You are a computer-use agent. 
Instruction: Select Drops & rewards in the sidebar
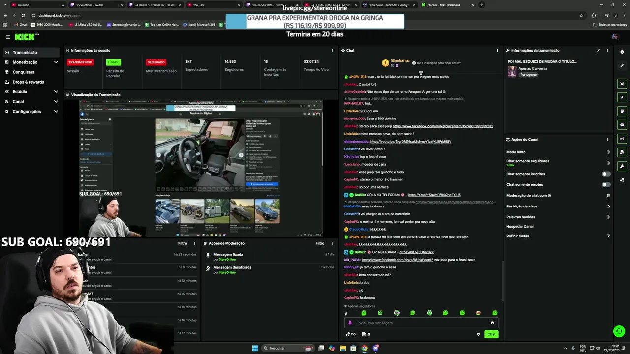tap(31, 82)
